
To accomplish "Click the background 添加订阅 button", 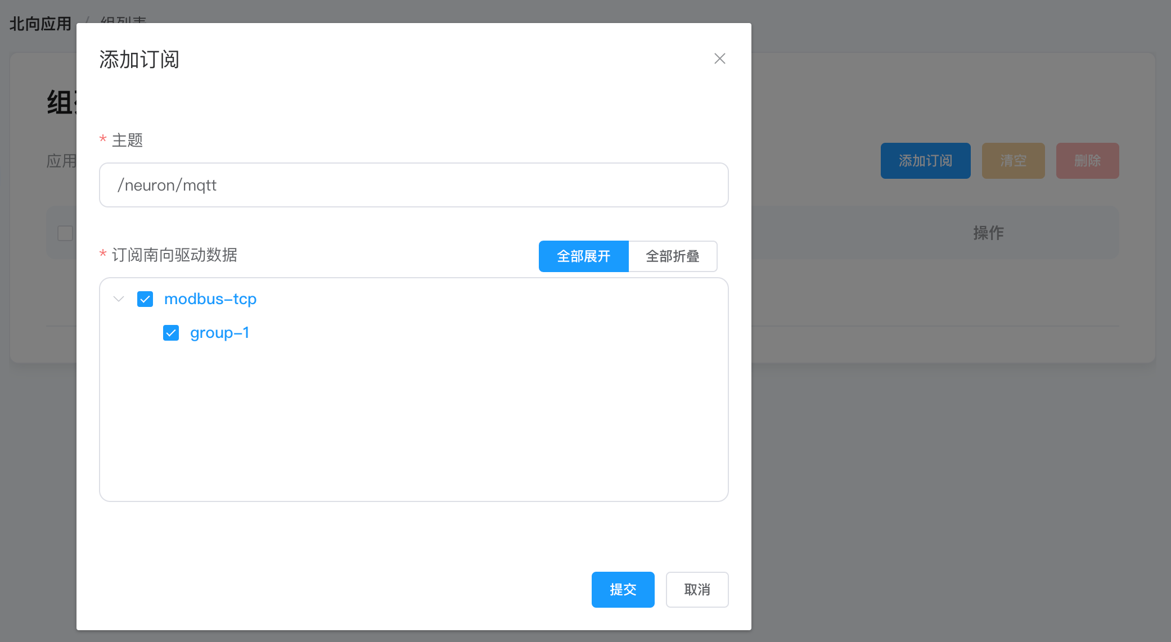I will 925,161.
